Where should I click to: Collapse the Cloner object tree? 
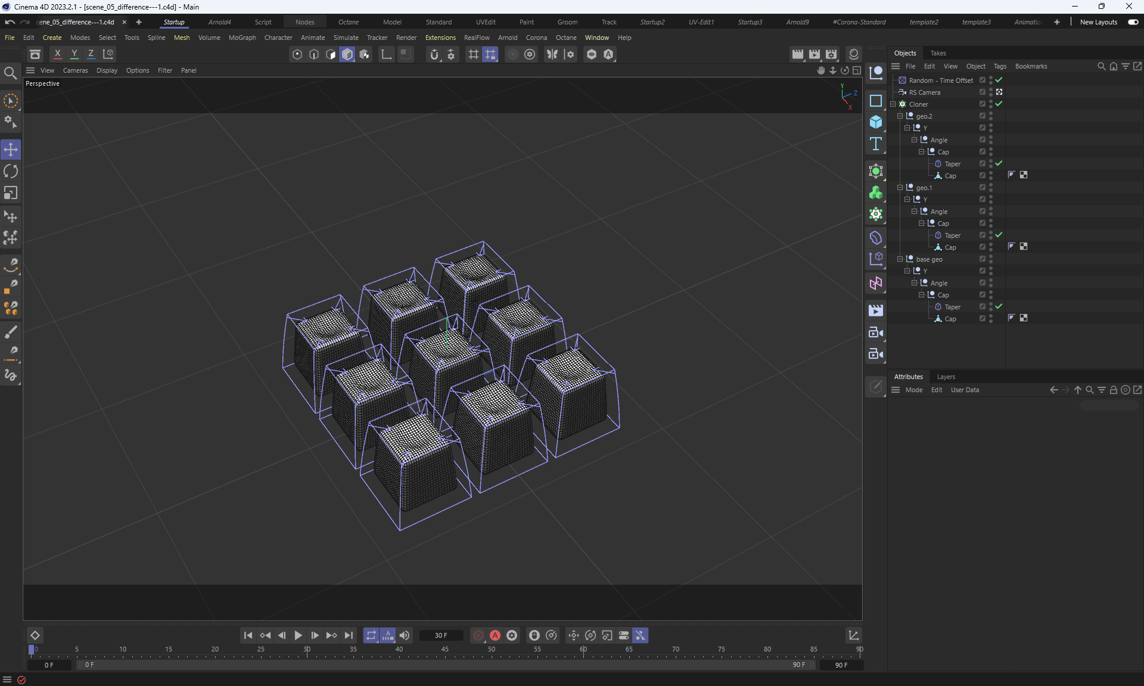tap(893, 104)
